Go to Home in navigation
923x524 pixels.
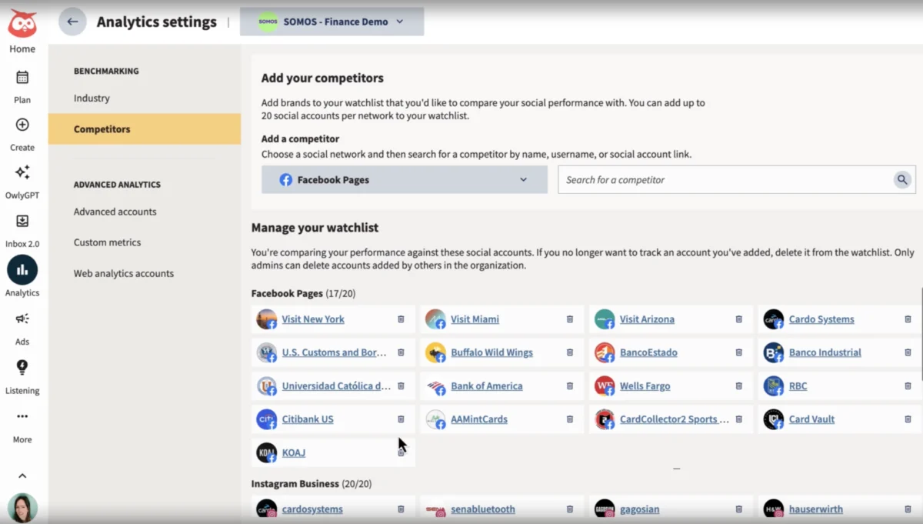tap(22, 49)
